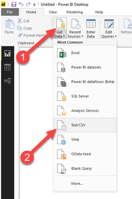Redo the last action
Viewport: 132px width, 199px height.
click(x=28, y=4)
